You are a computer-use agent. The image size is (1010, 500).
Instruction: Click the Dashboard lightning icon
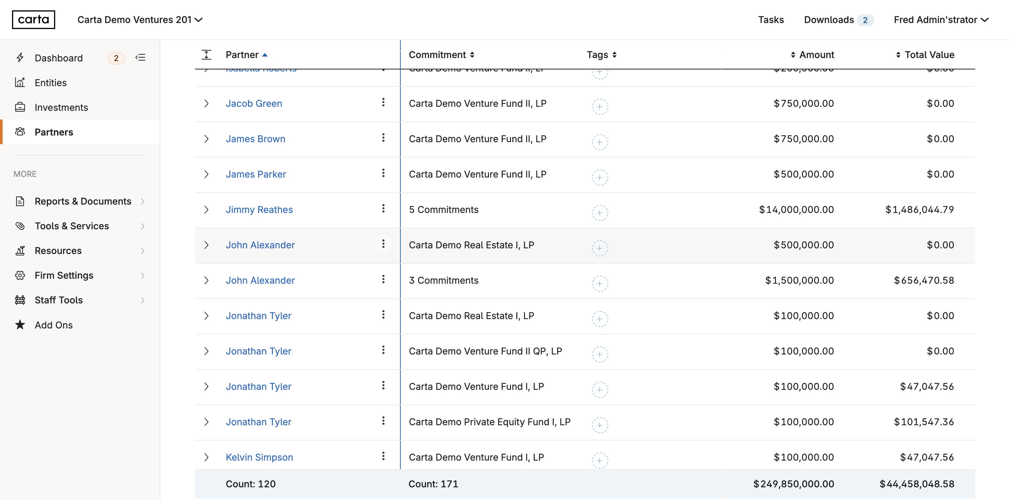click(x=20, y=58)
